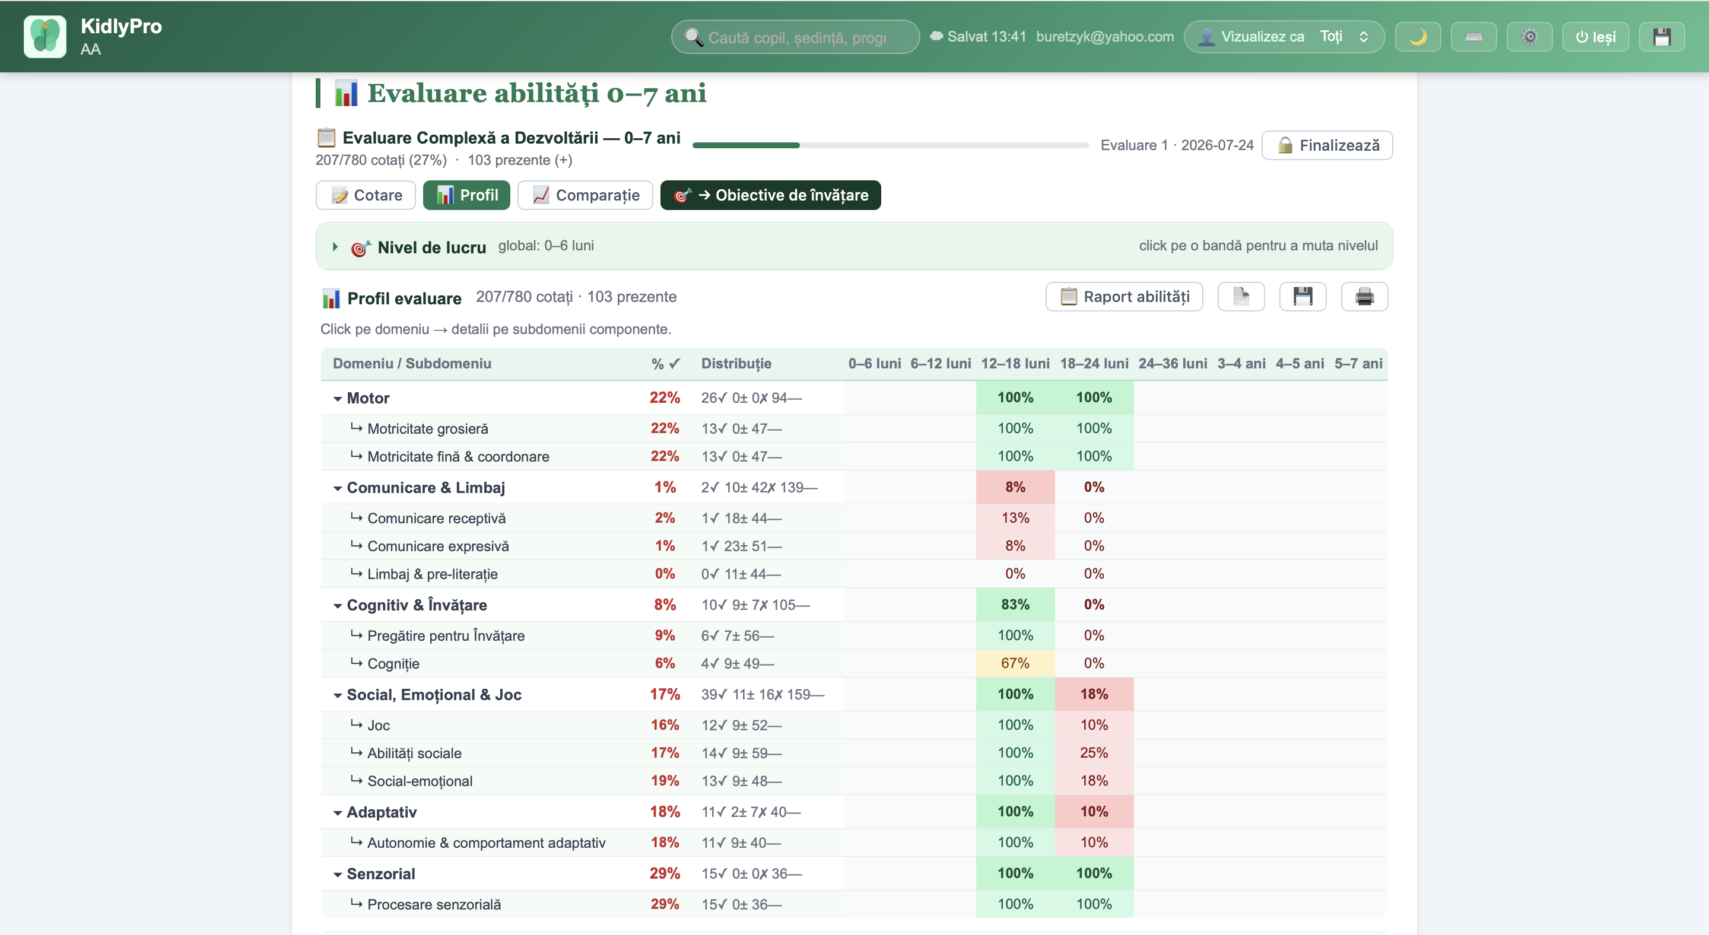Click Senzorial's 18–24 luni 100% band
This screenshot has height=935, width=1709.
click(x=1094, y=873)
